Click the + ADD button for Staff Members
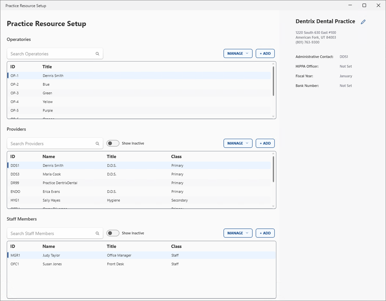 click(265, 233)
